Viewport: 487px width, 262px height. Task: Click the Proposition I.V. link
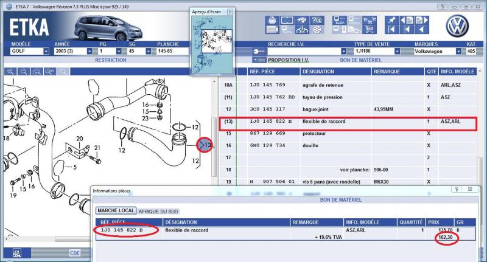(288, 60)
